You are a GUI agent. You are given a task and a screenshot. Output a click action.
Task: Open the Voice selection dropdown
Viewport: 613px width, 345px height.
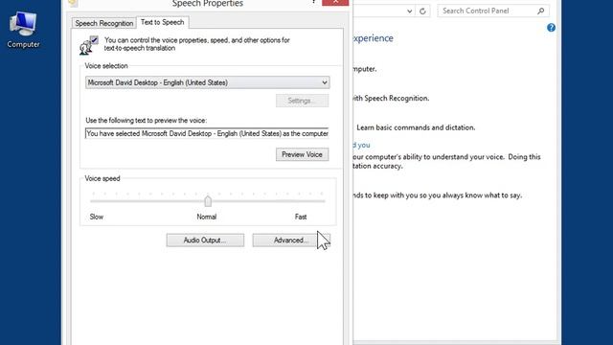click(207, 82)
